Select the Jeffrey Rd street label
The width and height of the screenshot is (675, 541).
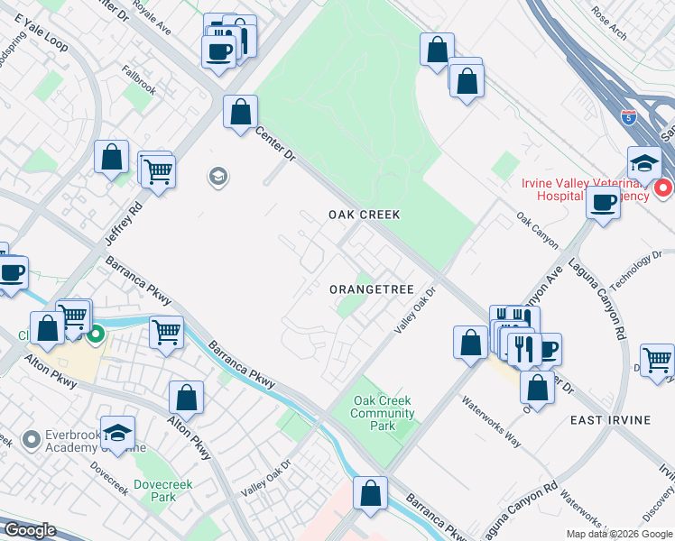point(125,225)
